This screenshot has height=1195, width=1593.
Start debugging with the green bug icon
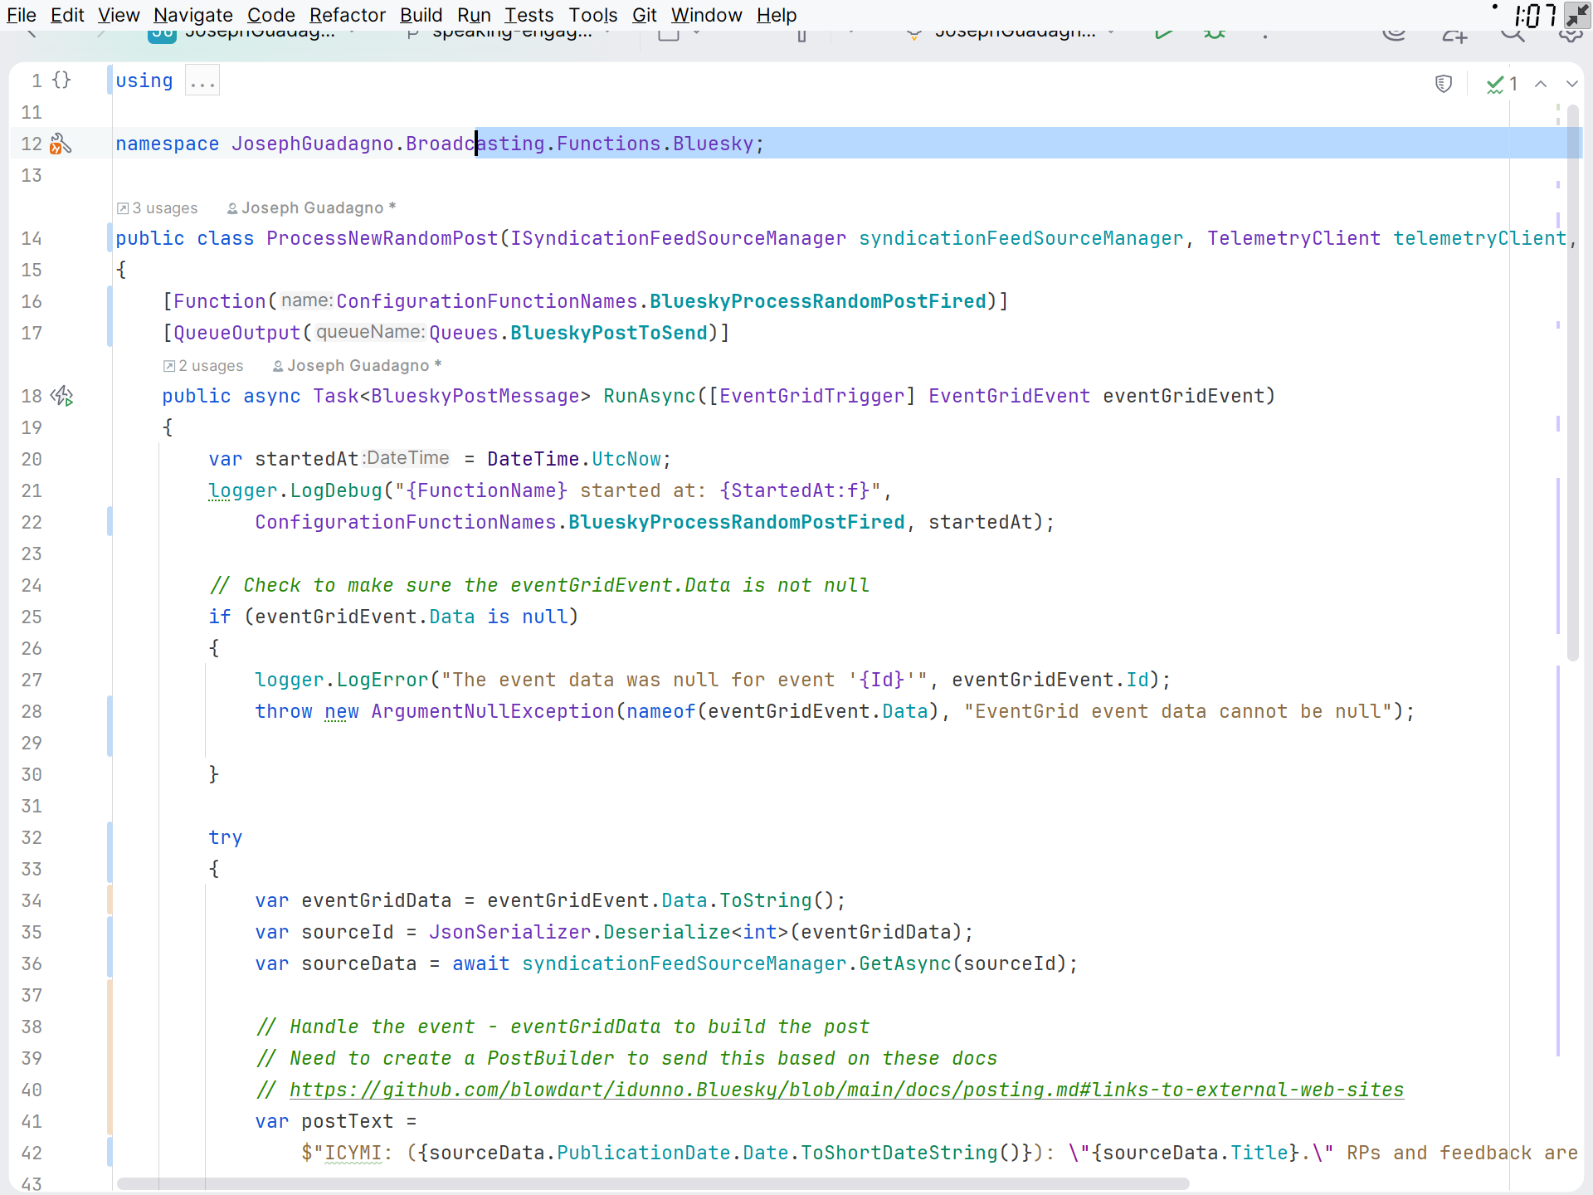click(1214, 35)
